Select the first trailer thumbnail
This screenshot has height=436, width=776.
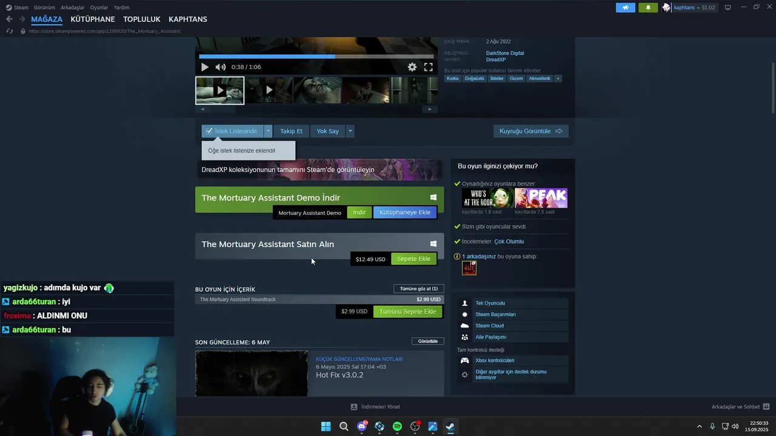coord(219,90)
